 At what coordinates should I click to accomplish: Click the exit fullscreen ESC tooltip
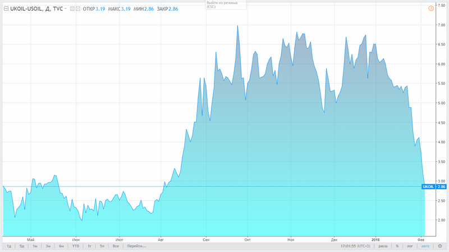[x=223, y=6]
